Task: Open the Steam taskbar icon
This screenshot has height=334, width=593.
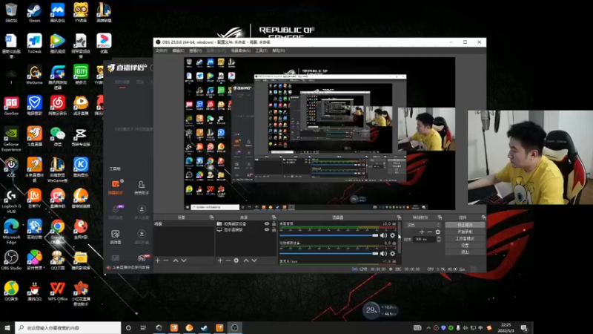Action: coord(205,328)
